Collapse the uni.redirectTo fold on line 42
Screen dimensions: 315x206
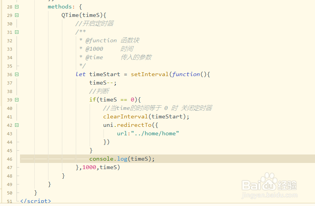(17, 125)
